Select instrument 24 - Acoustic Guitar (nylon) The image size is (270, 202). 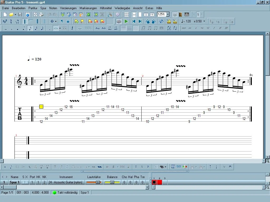click(x=65, y=182)
